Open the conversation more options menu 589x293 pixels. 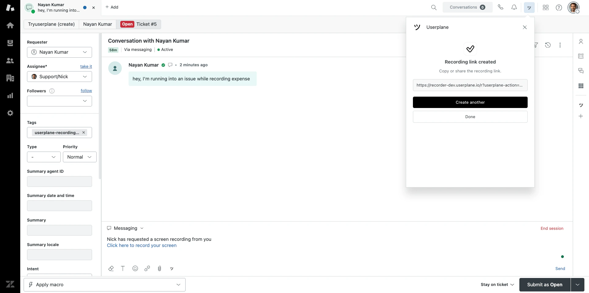point(560,45)
